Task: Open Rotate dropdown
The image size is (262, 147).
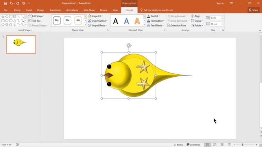Action: click(197, 25)
